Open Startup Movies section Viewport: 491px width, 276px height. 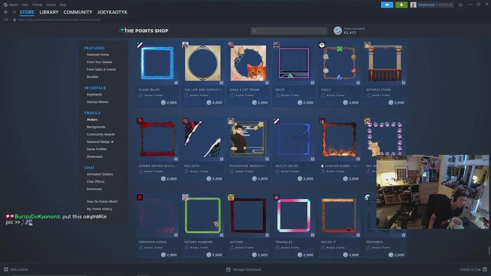(x=97, y=102)
